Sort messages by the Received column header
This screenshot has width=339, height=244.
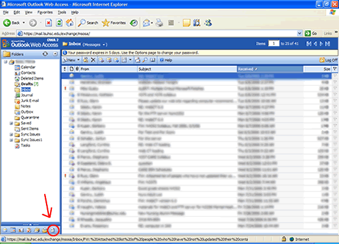(x=270, y=69)
